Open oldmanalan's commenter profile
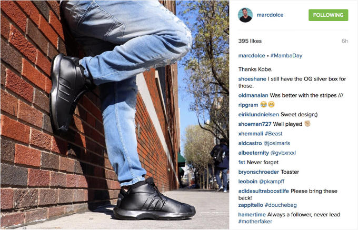This screenshot has height=230, width=358. coord(253,95)
